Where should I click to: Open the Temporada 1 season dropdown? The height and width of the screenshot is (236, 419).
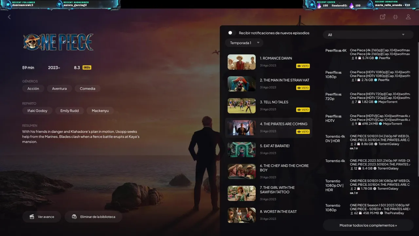[244, 43]
